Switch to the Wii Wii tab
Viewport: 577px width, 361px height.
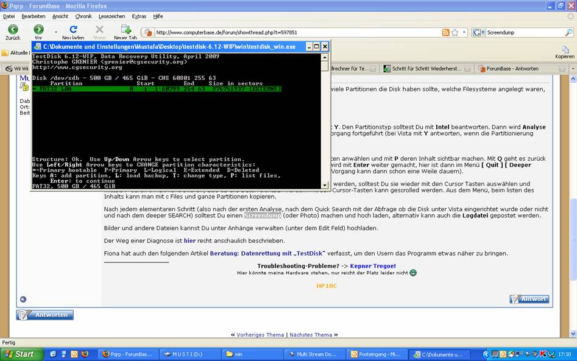click(x=17, y=68)
